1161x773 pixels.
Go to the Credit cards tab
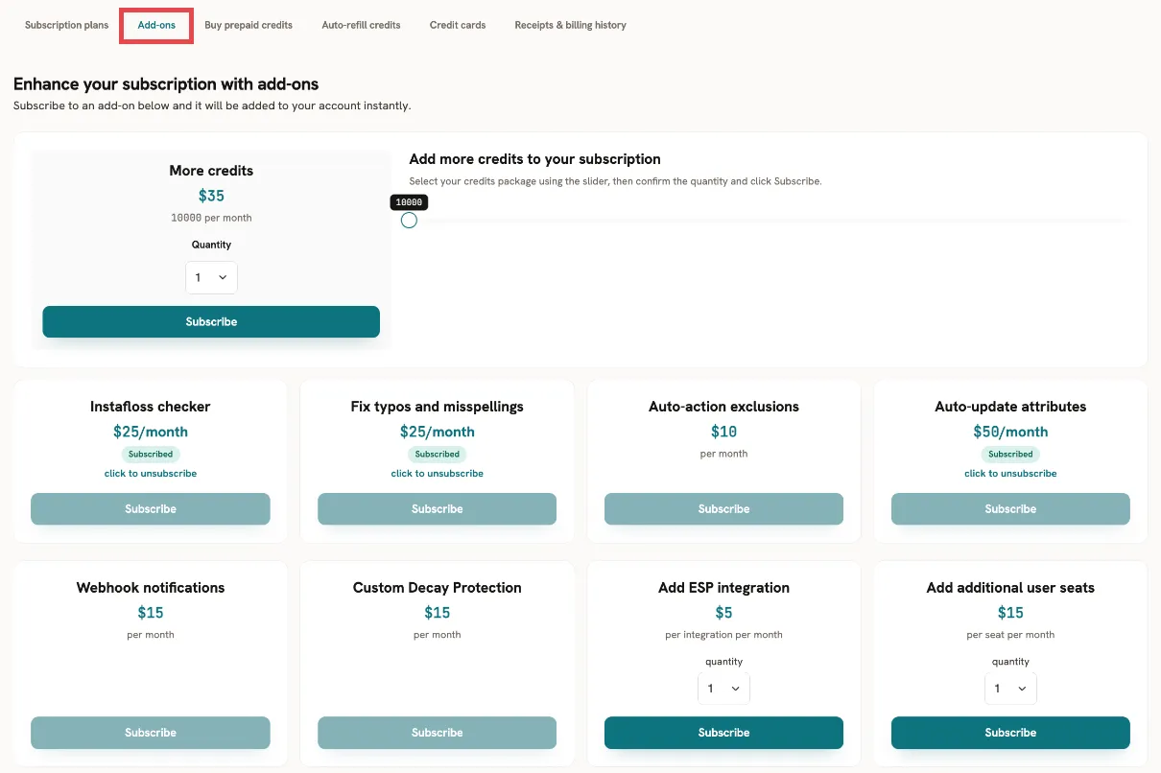[458, 25]
